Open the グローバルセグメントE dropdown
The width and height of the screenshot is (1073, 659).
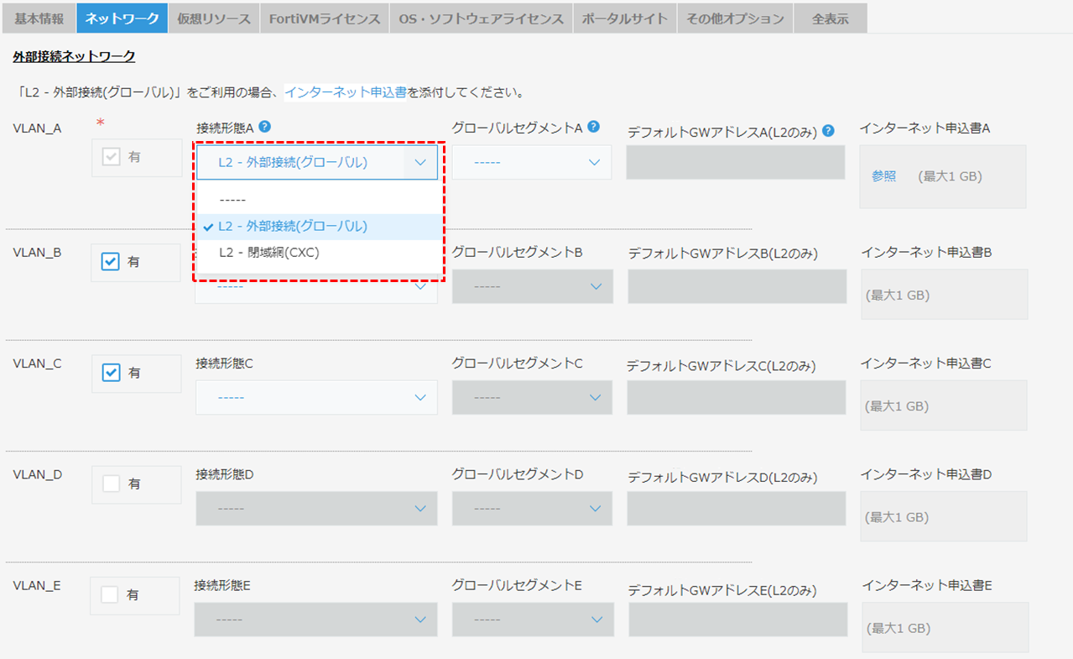(534, 620)
